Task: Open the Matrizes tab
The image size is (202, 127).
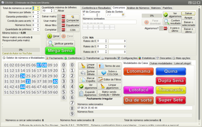Action: (156, 8)
